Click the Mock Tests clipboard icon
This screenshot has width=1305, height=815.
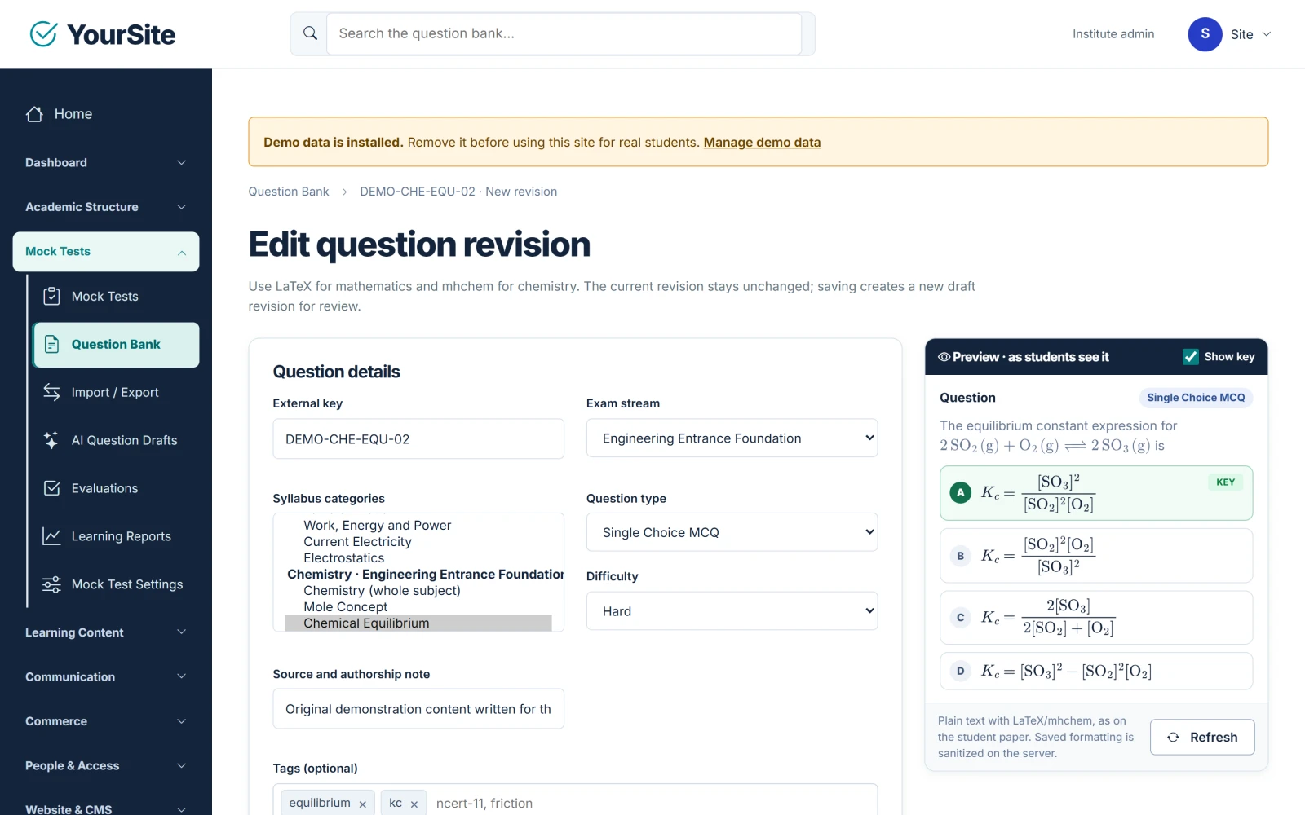click(51, 296)
